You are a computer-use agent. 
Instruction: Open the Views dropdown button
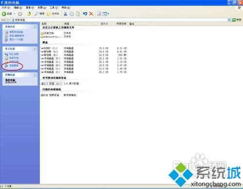105,14
